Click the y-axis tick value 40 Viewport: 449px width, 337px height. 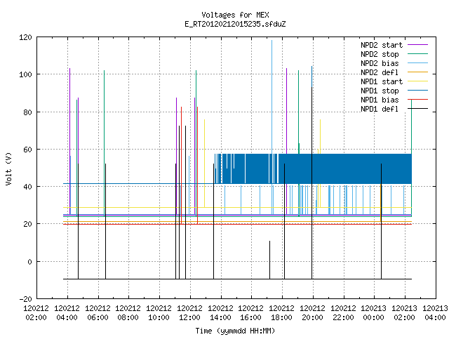click(27, 187)
